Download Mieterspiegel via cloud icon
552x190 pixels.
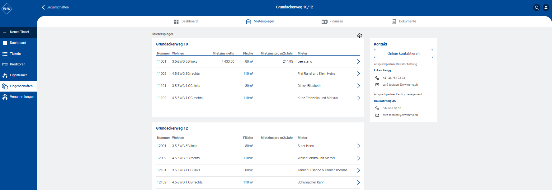pos(360,36)
